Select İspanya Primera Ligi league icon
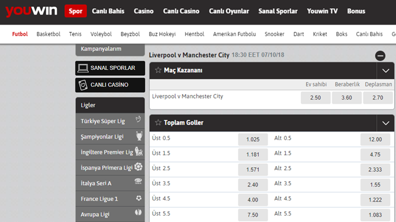 click(138, 167)
